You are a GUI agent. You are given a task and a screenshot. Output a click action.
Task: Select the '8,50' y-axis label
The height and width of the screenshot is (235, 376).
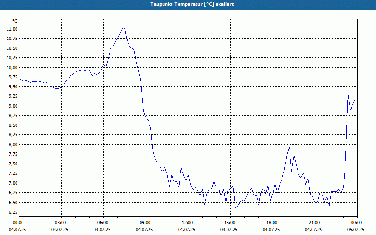pyautogui.click(x=14, y=125)
